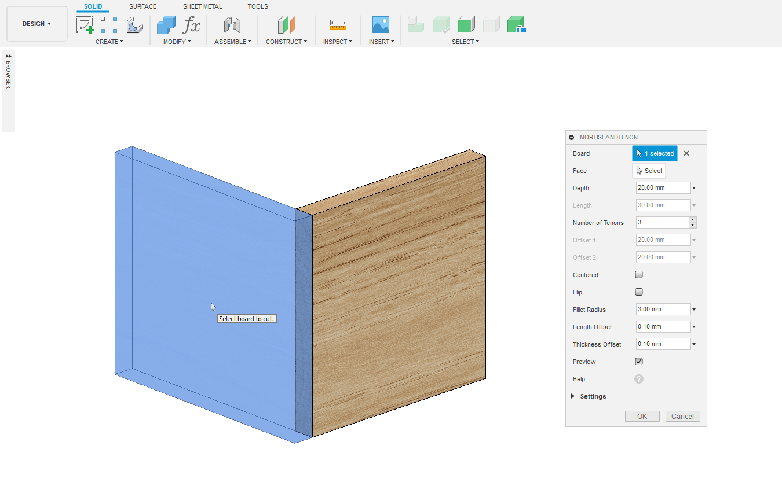This screenshot has width=782, height=497.
Task: Click the Create Sketch icon
Action: point(85,25)
